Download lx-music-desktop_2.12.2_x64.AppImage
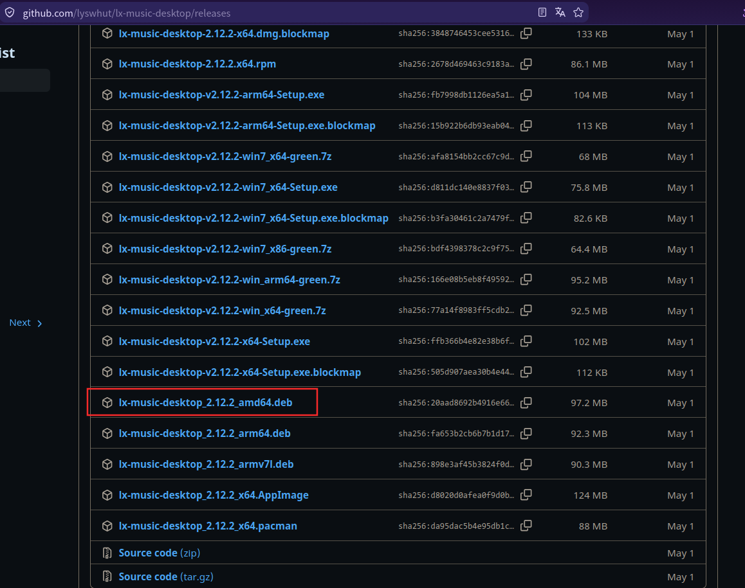Image resolution: width=745 pixels, height=588 pixels. pos(214,495)
